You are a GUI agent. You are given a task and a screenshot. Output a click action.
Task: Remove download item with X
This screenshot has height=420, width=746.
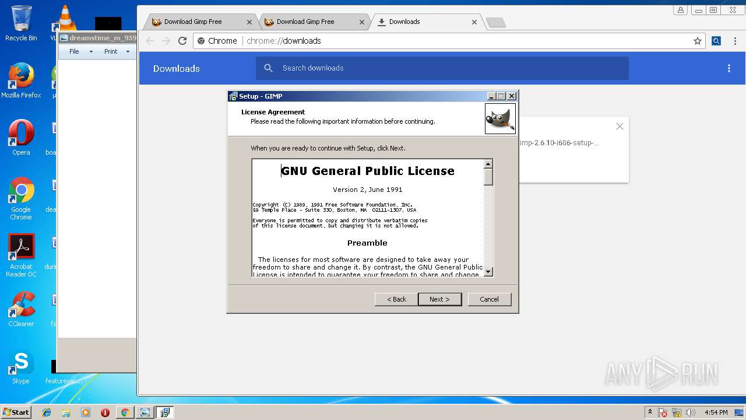pyautogui.click(x=620, y=127)
